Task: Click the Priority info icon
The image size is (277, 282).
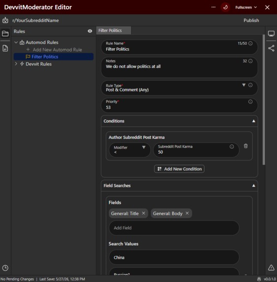Action: point(250,101)
